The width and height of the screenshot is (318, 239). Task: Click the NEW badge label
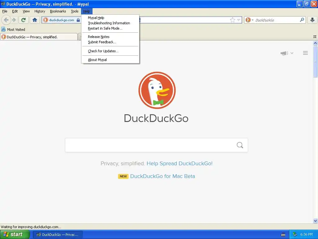pyautogui.click(x=123, y=176)
